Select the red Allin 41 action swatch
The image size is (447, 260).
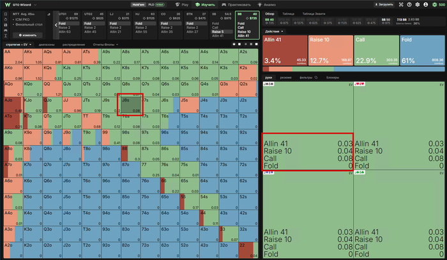[285, 50]
